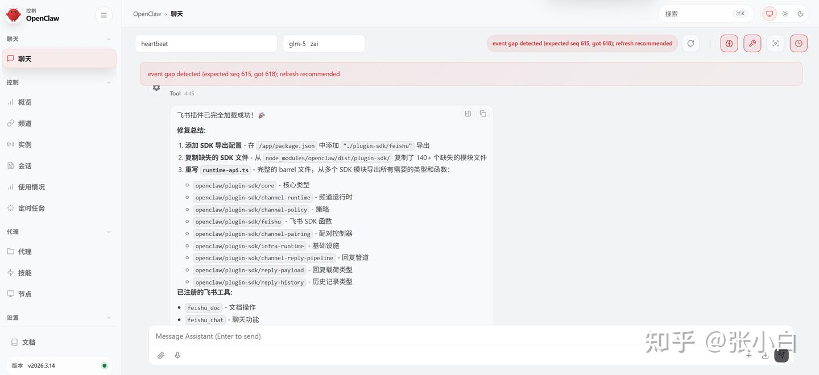Open message in side panel icon
This screenshot has width=819, height=375.
[x=468, y=114]
